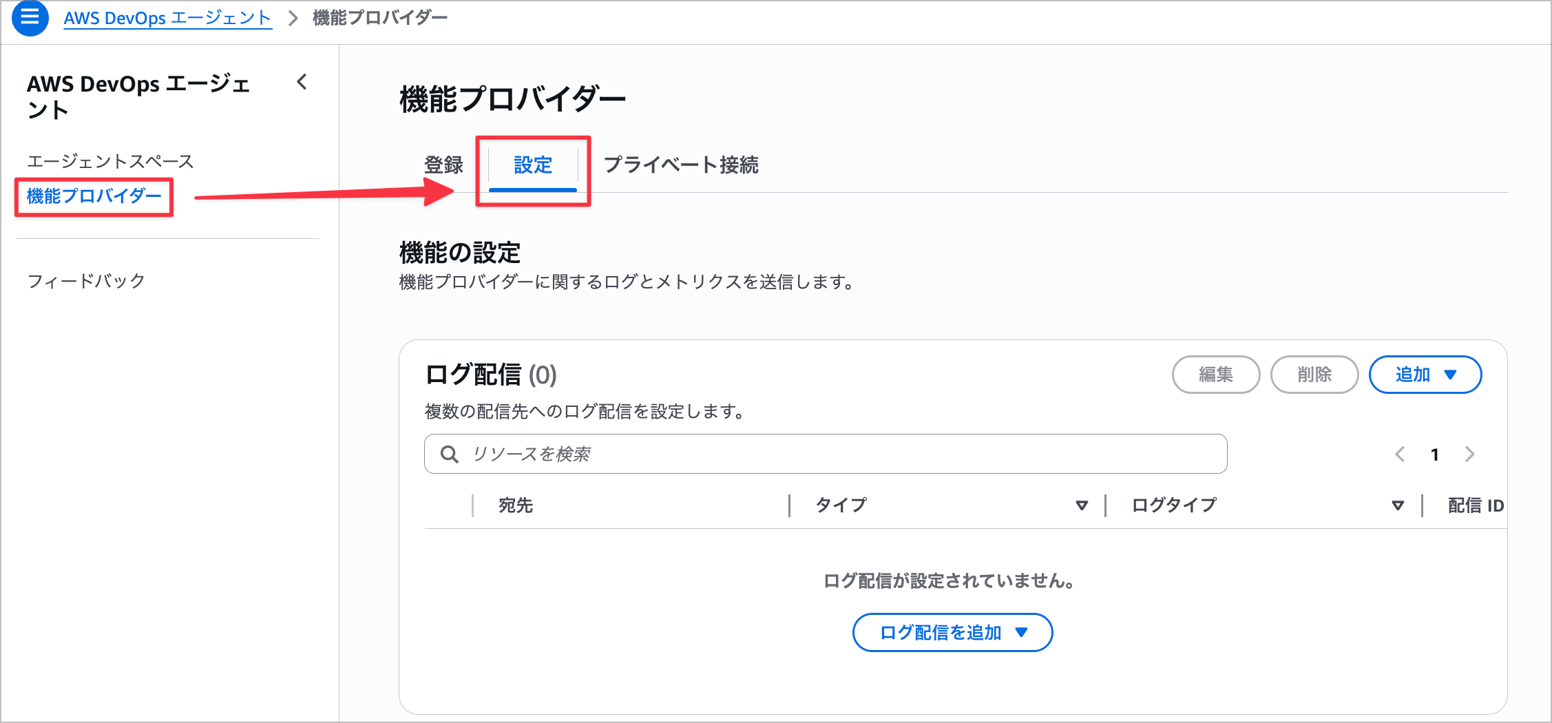Switch to the 登録 tab
This screenshot has height=723, width=1552.
[443, 165]
